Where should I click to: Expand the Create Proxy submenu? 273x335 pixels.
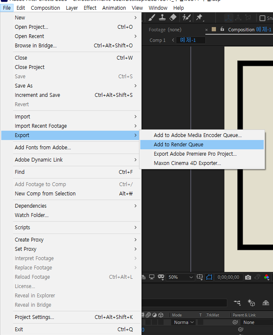point(71,239)
